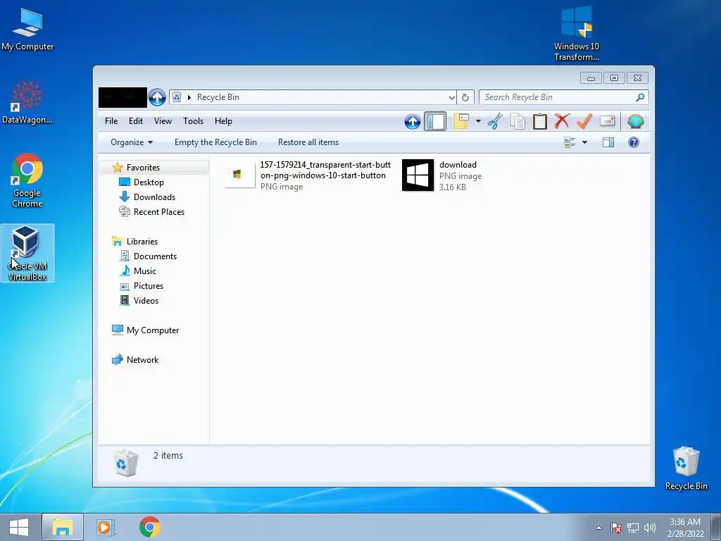This screenshot has width=721, height=541.
Task: Click the arrow before Recycle Bin breadcrumb
Action: coord(189,97)
